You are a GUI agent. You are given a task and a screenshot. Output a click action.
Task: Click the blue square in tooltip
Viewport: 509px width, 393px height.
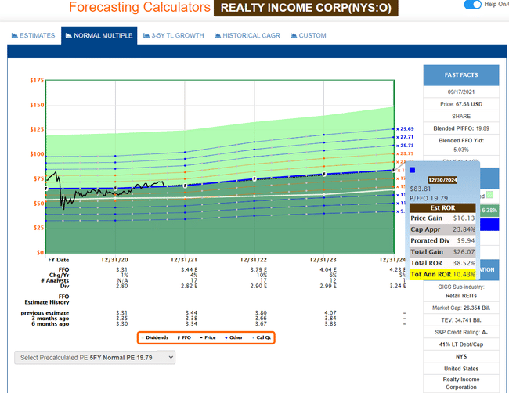(x=413, y=169)
